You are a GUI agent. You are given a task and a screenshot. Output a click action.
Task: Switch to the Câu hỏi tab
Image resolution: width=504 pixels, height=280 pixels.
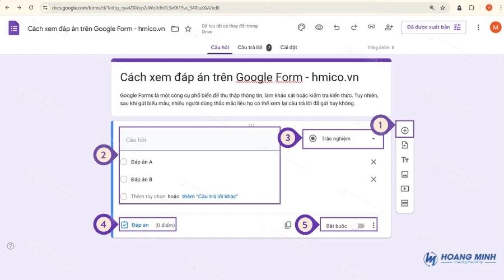[x=220, y=47]
